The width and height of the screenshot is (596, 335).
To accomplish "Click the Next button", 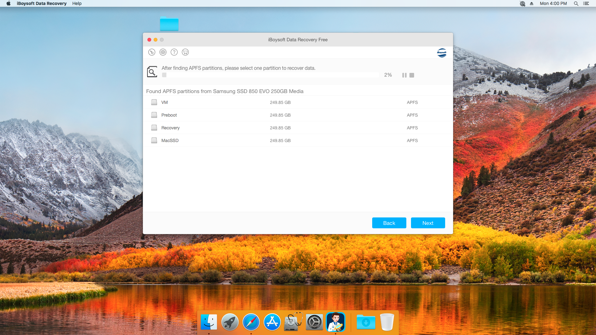I will pos(428,223).
